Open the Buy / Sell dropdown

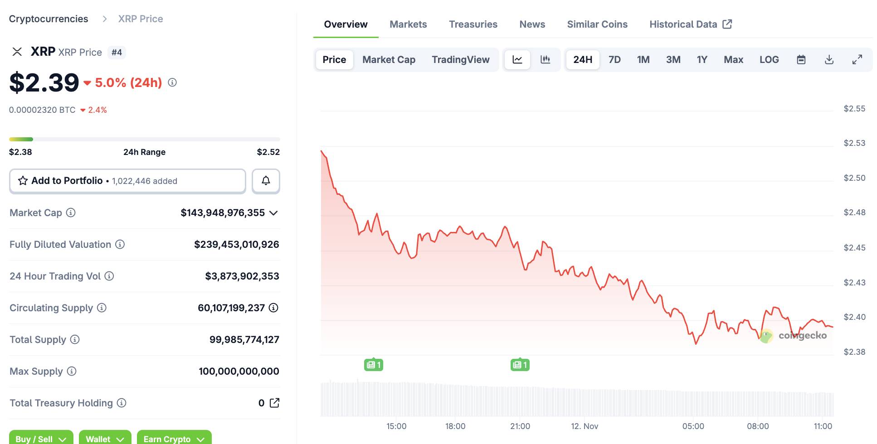[x=41, y=439]
